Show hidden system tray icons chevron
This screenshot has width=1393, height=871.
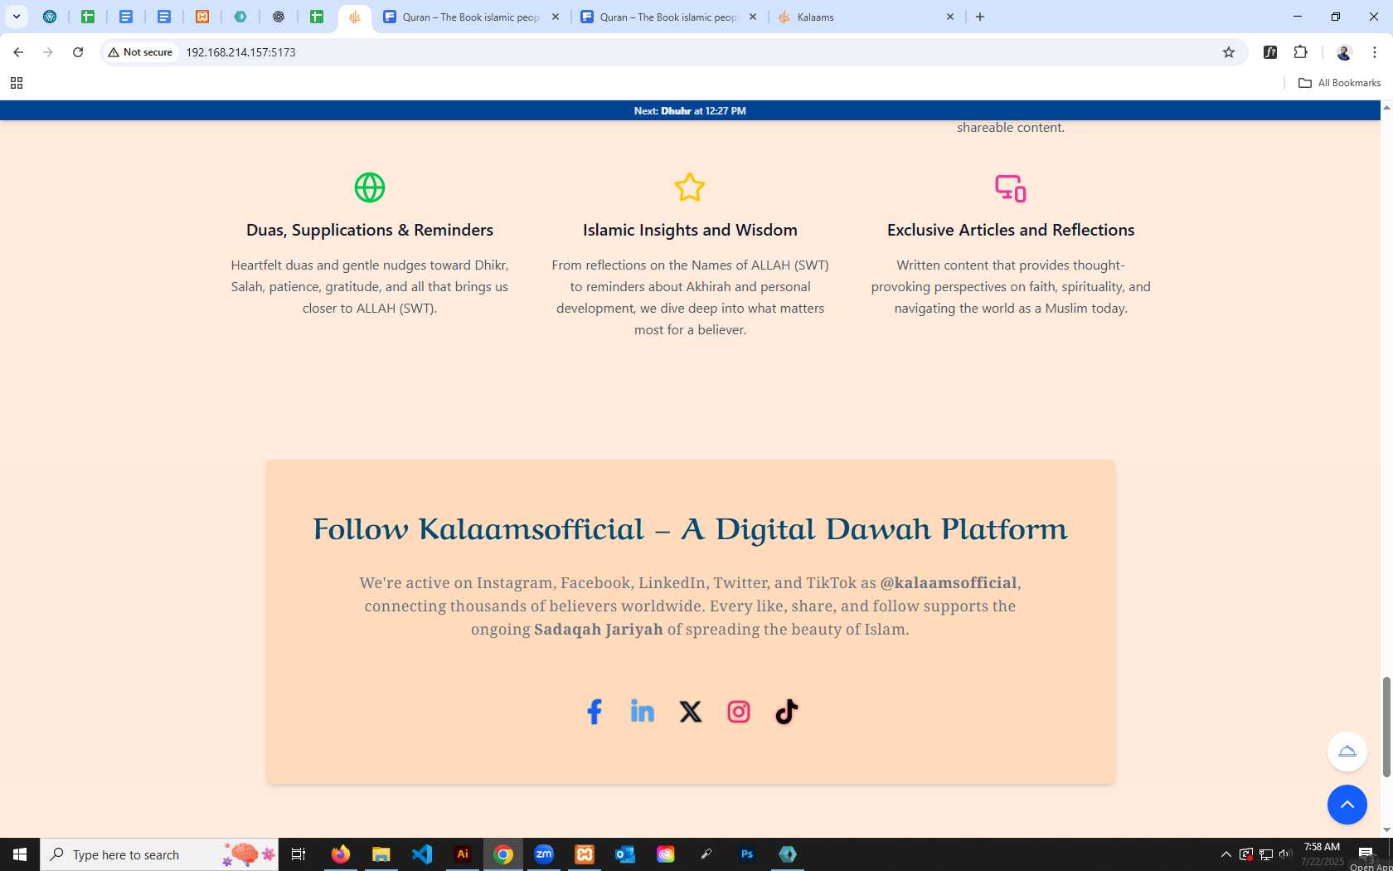[x=1226, y=854]
